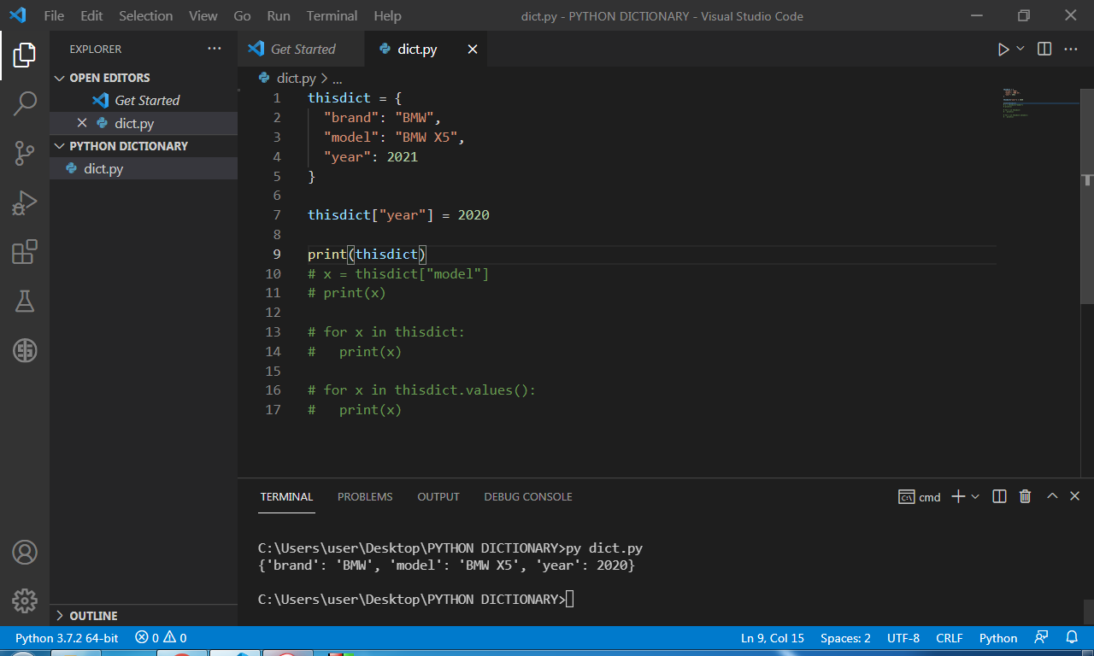Close the dict.py editor tab

tap(473, 50)
